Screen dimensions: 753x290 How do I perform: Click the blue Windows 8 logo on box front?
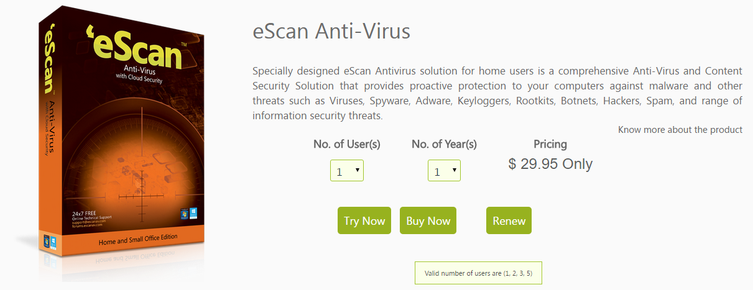pyautogui.click(x=193, y=212)
